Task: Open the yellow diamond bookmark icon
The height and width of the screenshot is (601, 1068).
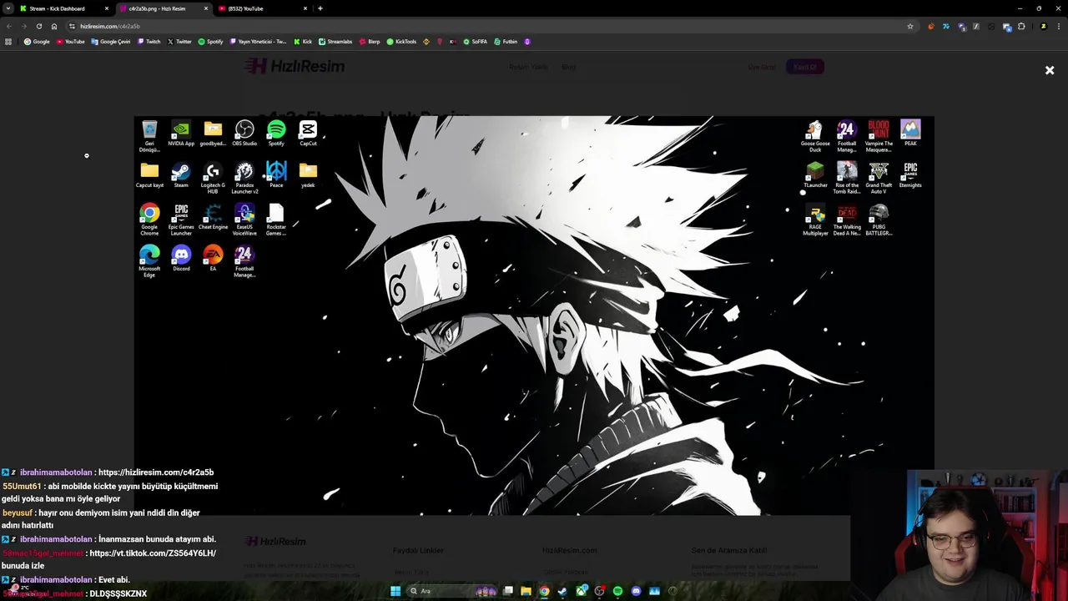Action: click(x=426, y=41)
